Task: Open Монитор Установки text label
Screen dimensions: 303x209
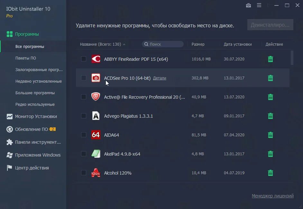Action: click(x=36, y=116)
